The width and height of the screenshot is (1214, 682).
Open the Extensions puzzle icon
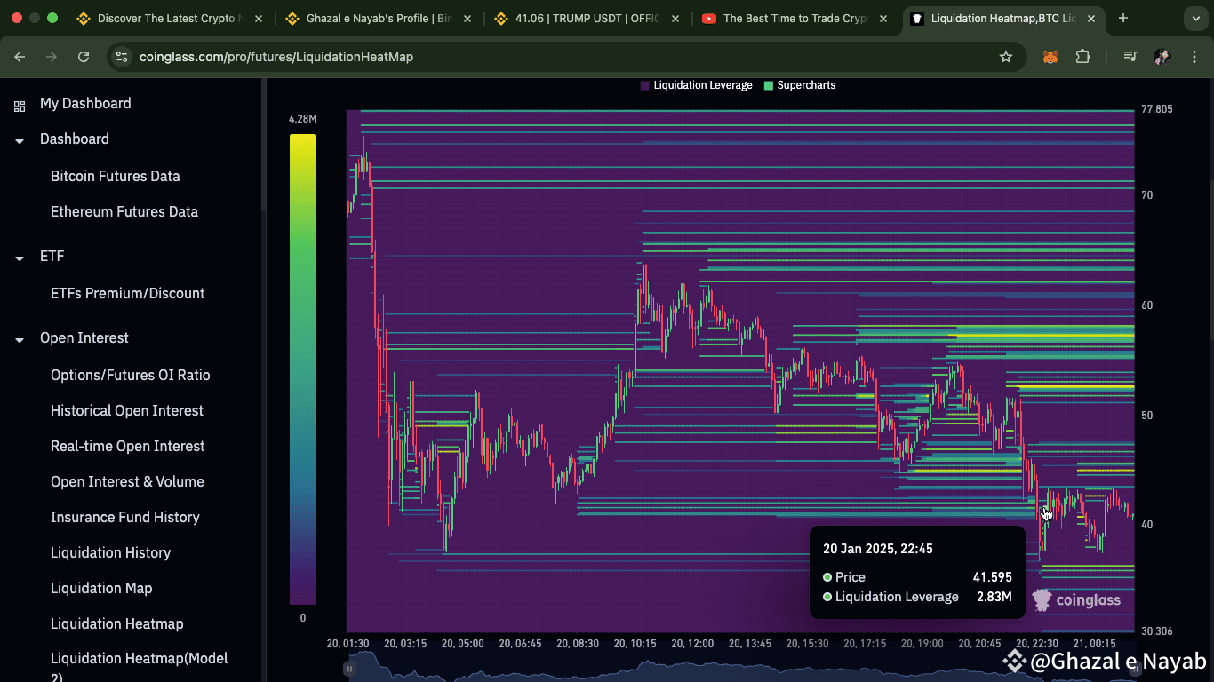tap(1082, 57)
